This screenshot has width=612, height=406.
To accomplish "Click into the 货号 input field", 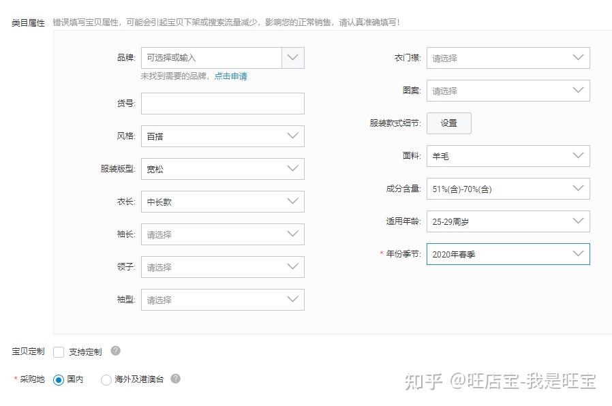I will [222, 104].
